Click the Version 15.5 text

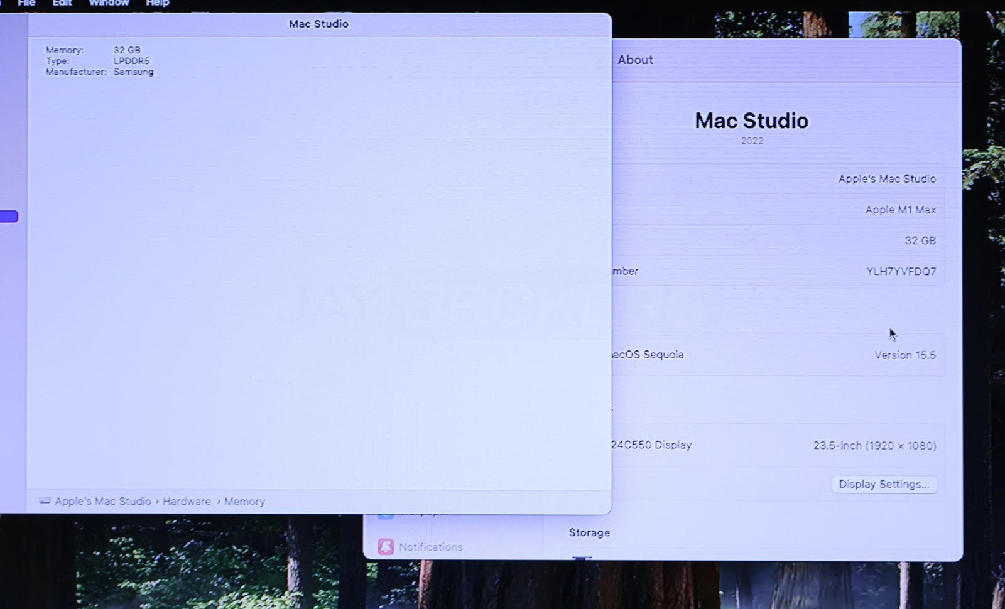tap(905, 355)
